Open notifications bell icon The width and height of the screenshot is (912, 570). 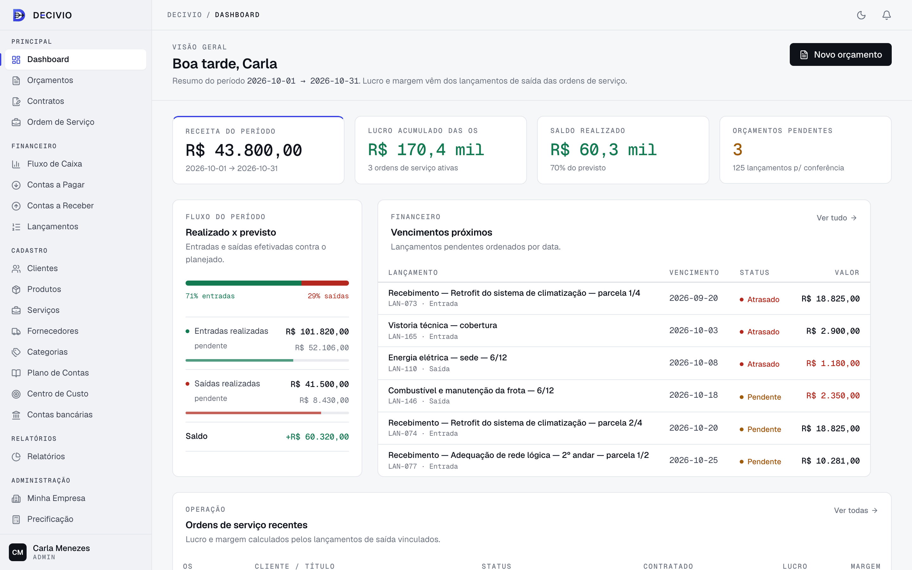point(886,15)
